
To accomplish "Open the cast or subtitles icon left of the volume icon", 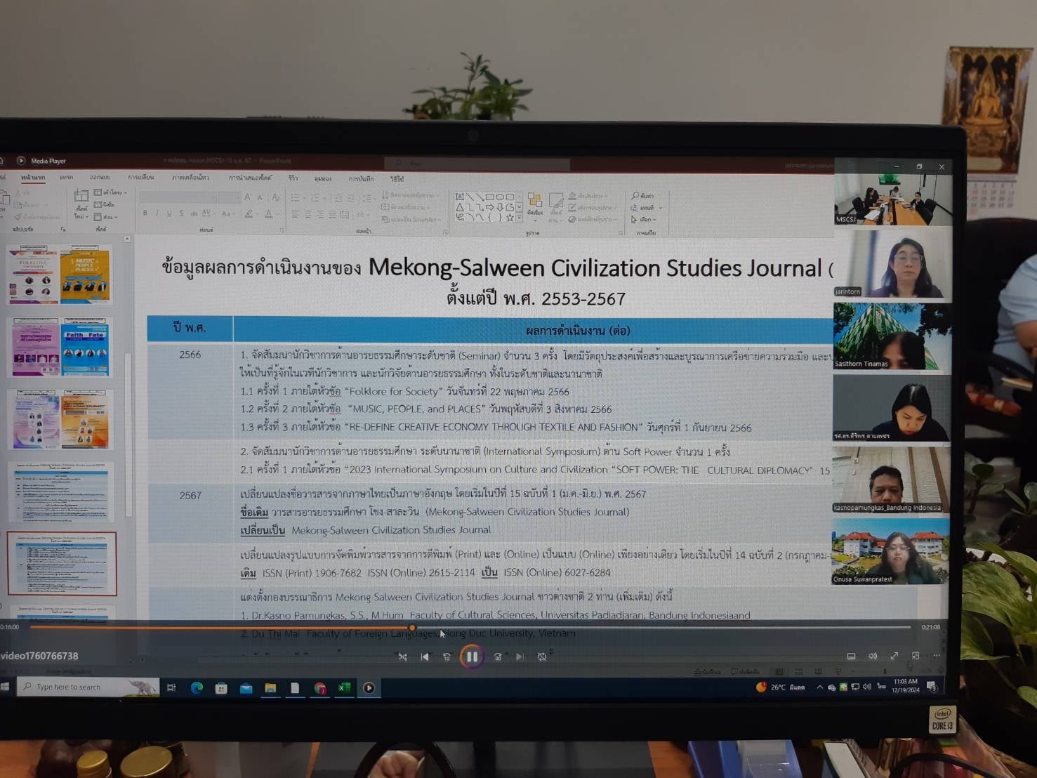I will click(x=851, y=656).
